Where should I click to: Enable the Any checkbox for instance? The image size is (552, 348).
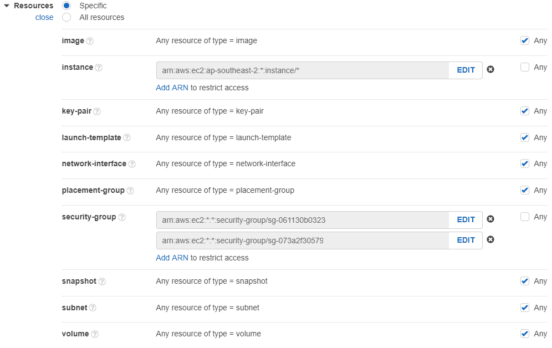pyautogui.click(x=525, y=66)
